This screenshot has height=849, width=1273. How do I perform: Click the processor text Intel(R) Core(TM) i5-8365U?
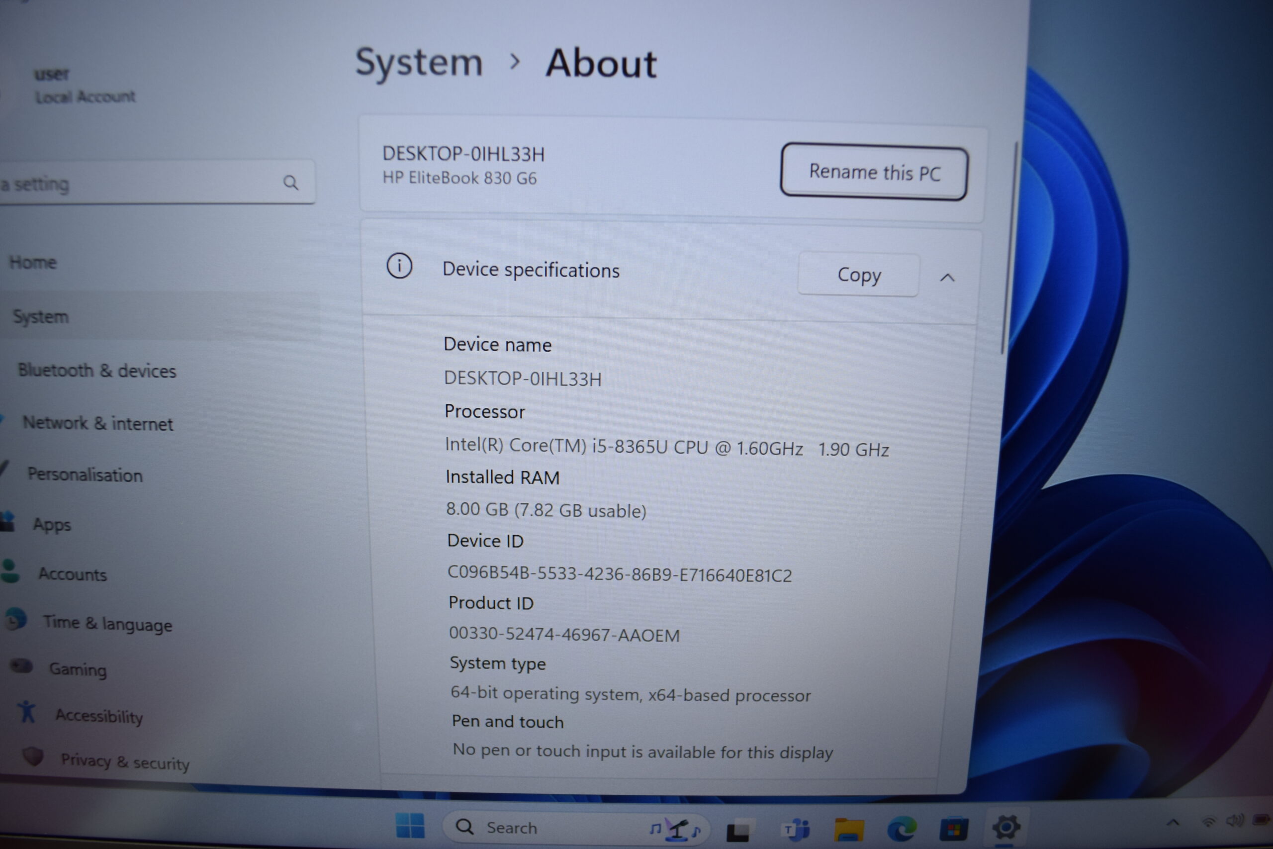[556, 446]
